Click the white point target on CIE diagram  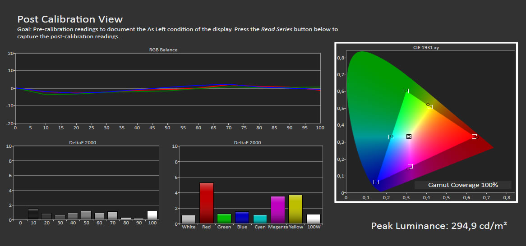pyautogui.click(x=409, y=137)
